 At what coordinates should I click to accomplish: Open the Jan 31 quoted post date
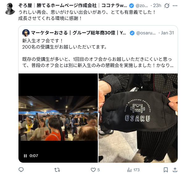(x=168, y=33)
